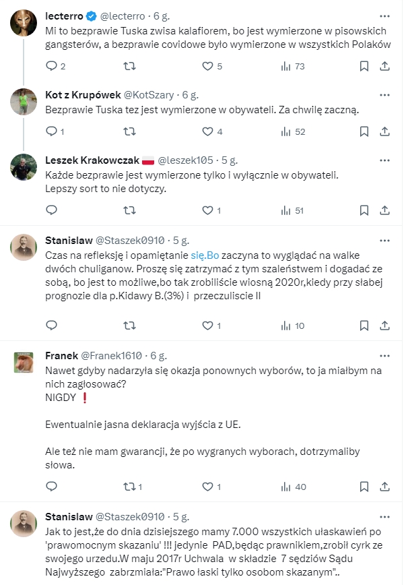406x585 pixels.
Task: View analytics of Leszek Krakowczak's tweet
Action: pos(293,210)
